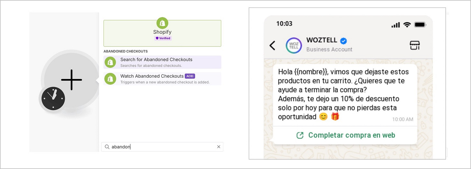Open scheduling via the clock icon
Viewport: 471px width, 169px height.
pyautogui.click(x=53, y=98)
